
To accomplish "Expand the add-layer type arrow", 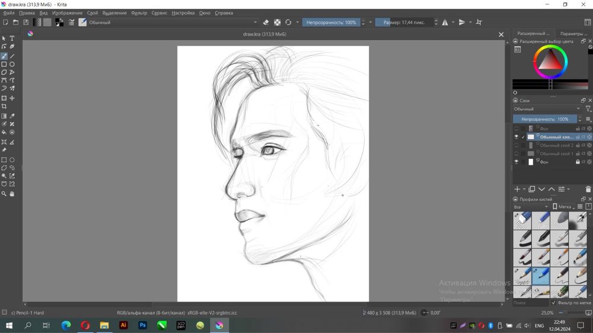I will (x=524, y=189).
